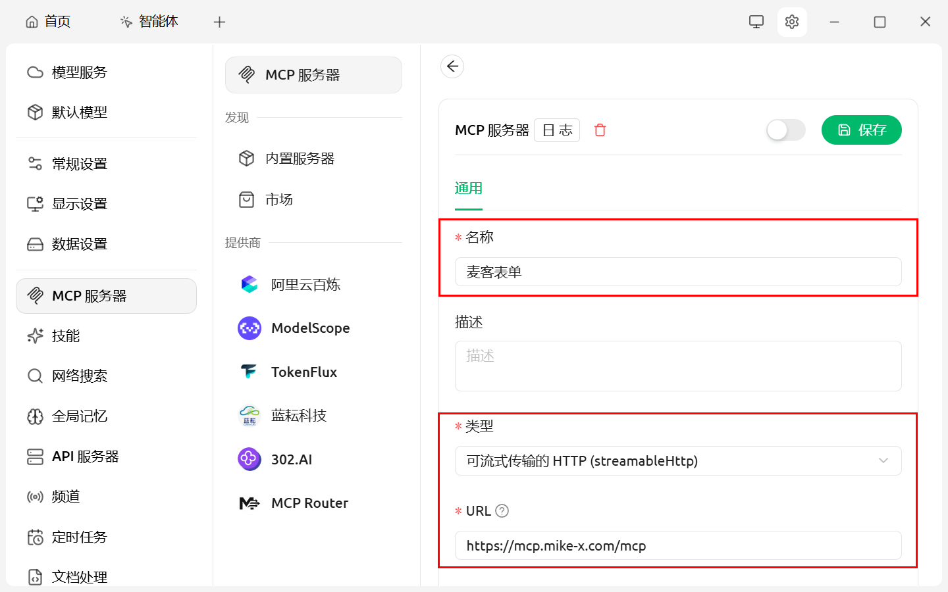Click the 描述 description text area
This screenshot has height=592, width=948.
click(677, 366)
